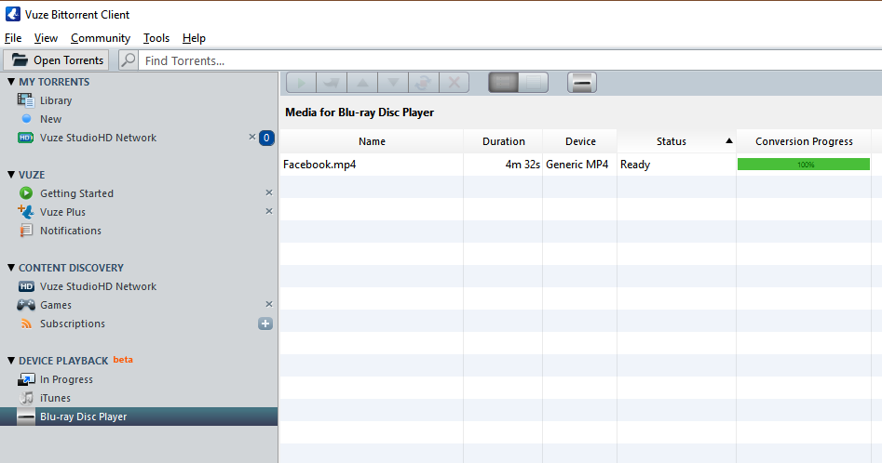Screen dimensions: 882x463
Task: Click the green HD icon under My Torrents
Action: click(x=26, y=138)
